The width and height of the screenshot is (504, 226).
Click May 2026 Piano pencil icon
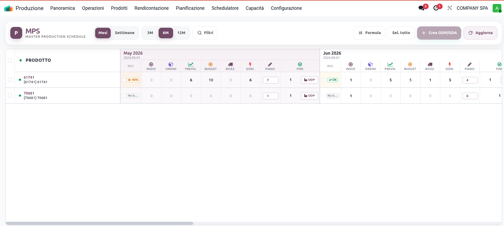(x=270, y=64)
